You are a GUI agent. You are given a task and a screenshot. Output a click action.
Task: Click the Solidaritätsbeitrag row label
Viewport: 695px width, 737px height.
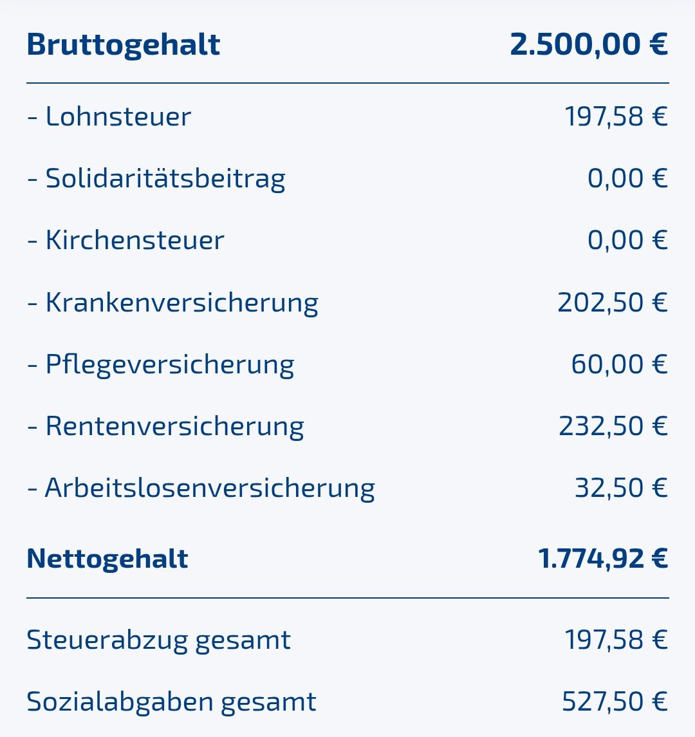tap(156, 178)
